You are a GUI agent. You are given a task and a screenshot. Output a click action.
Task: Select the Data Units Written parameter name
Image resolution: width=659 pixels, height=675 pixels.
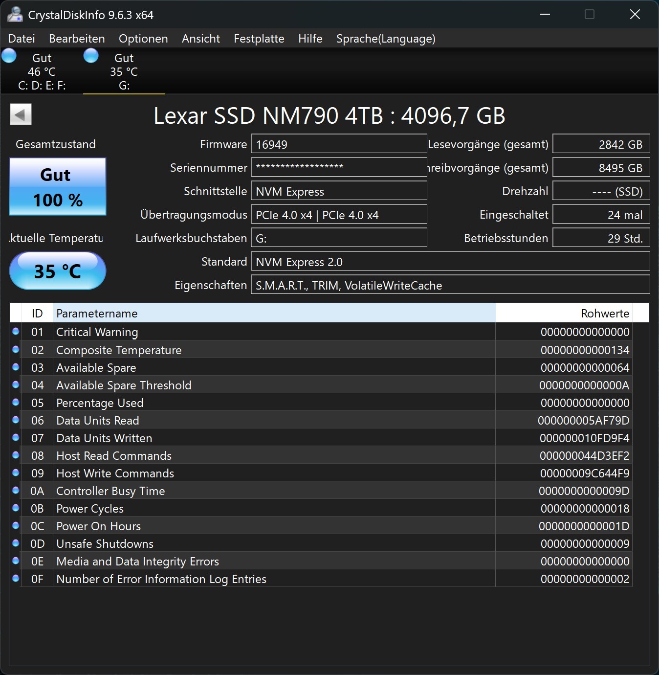tap(104, 438)
